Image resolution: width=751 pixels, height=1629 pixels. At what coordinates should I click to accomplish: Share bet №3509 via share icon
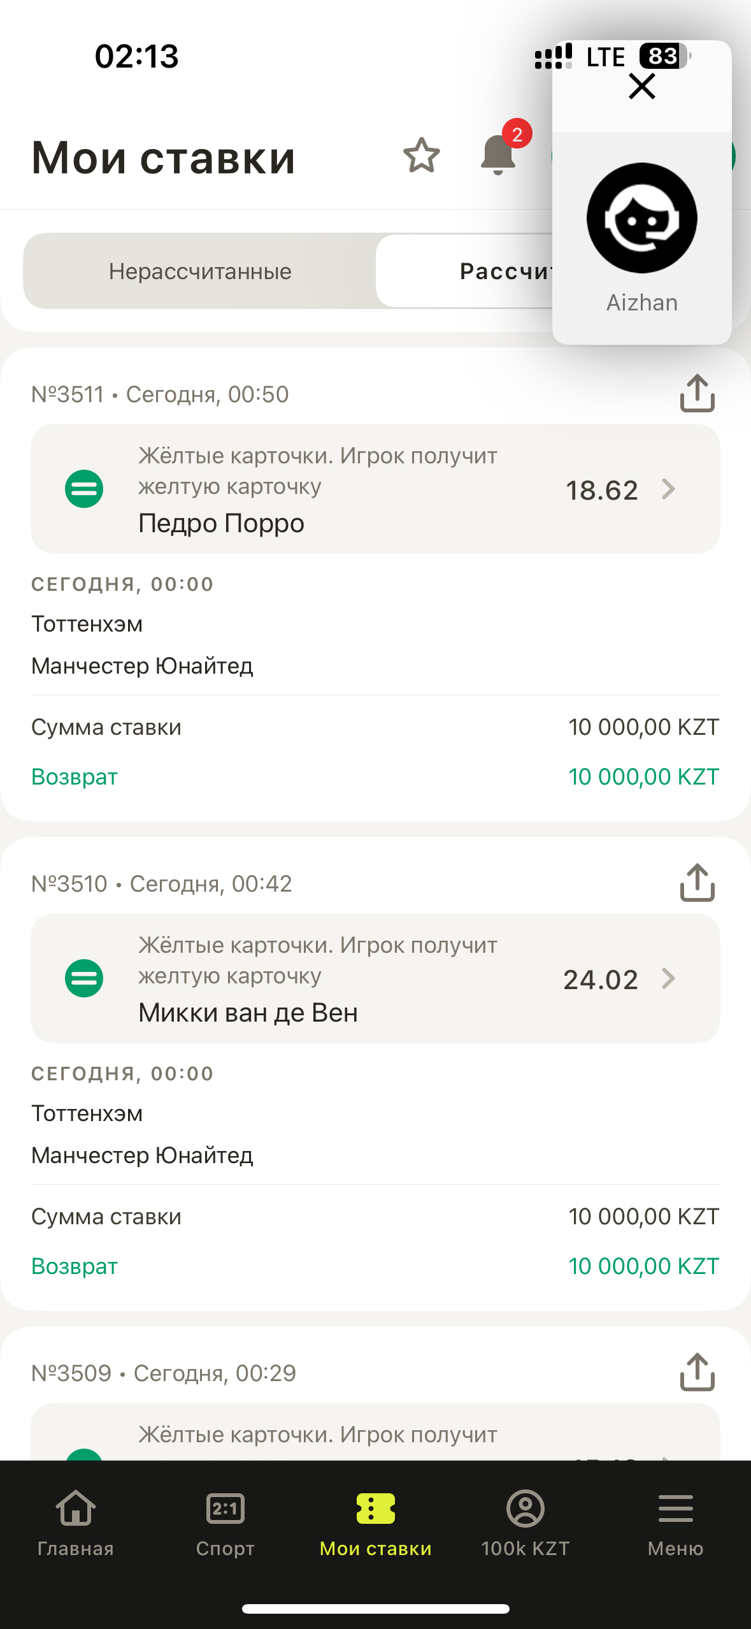point(697,1372)
